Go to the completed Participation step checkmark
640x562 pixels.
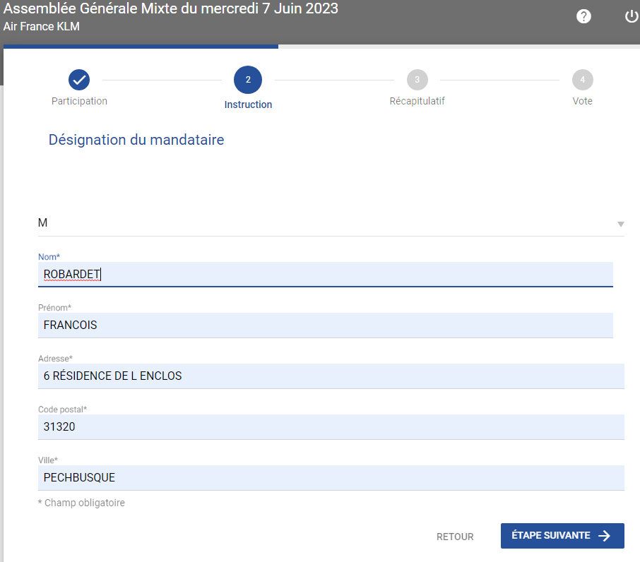pyautogui.click(x=79, y=80)
